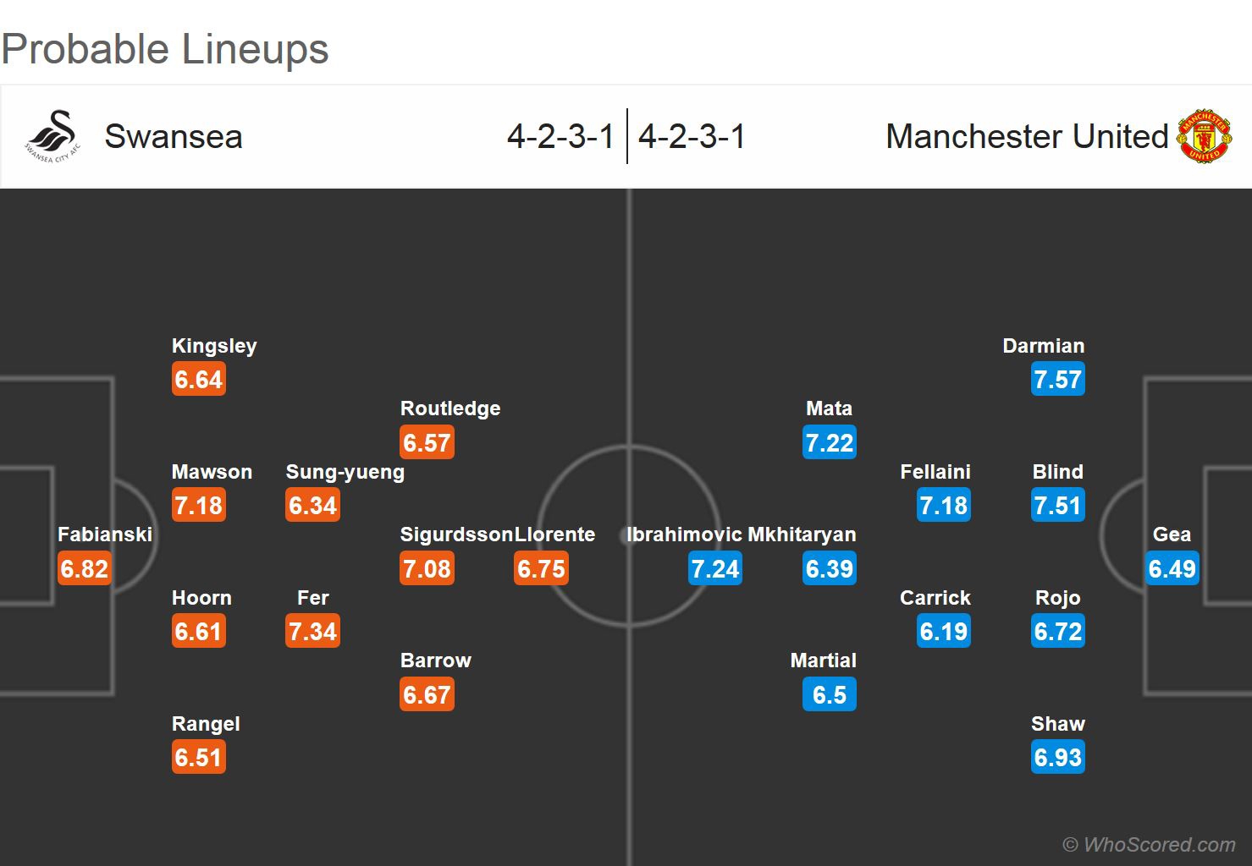
Task: Click Darmian's 7.57 rating badge
Action: pyautogui.click(x=1057, y=380)
